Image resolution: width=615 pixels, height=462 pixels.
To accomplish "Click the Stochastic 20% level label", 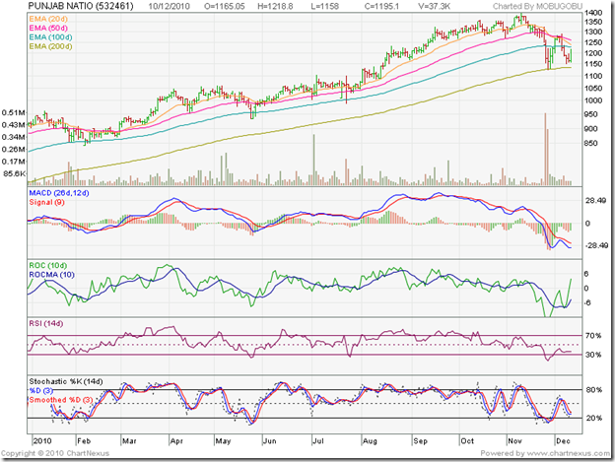I will click(x=594, y=418).
